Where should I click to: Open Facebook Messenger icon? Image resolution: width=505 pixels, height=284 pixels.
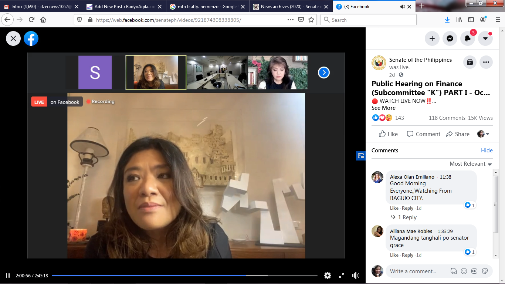[450, 38]
